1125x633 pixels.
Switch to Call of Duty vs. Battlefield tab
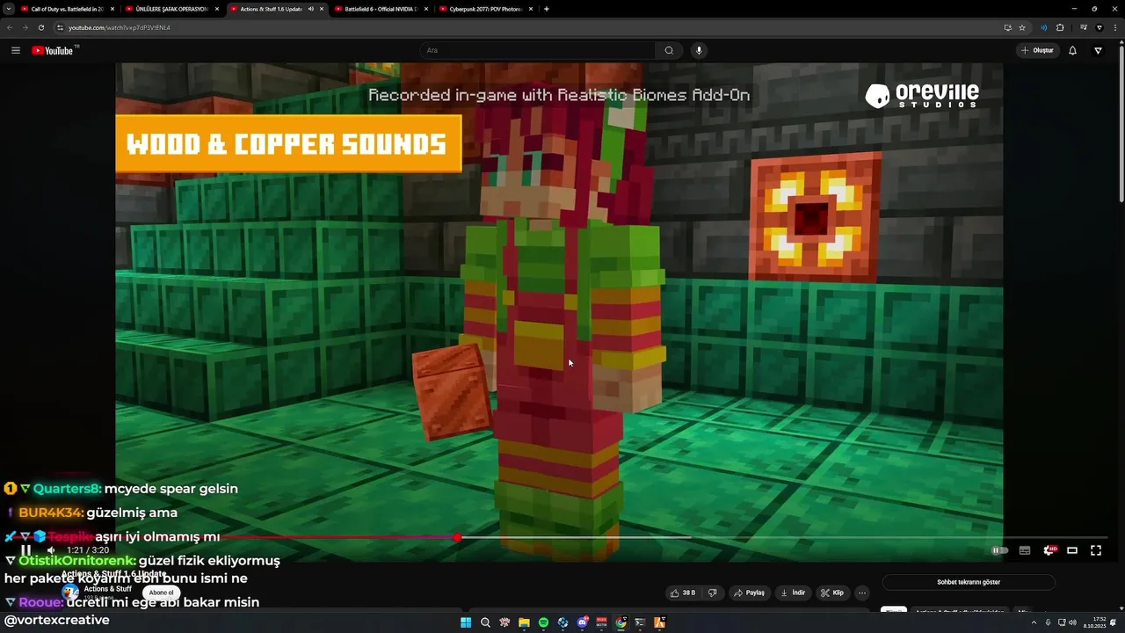coord(67,9)
